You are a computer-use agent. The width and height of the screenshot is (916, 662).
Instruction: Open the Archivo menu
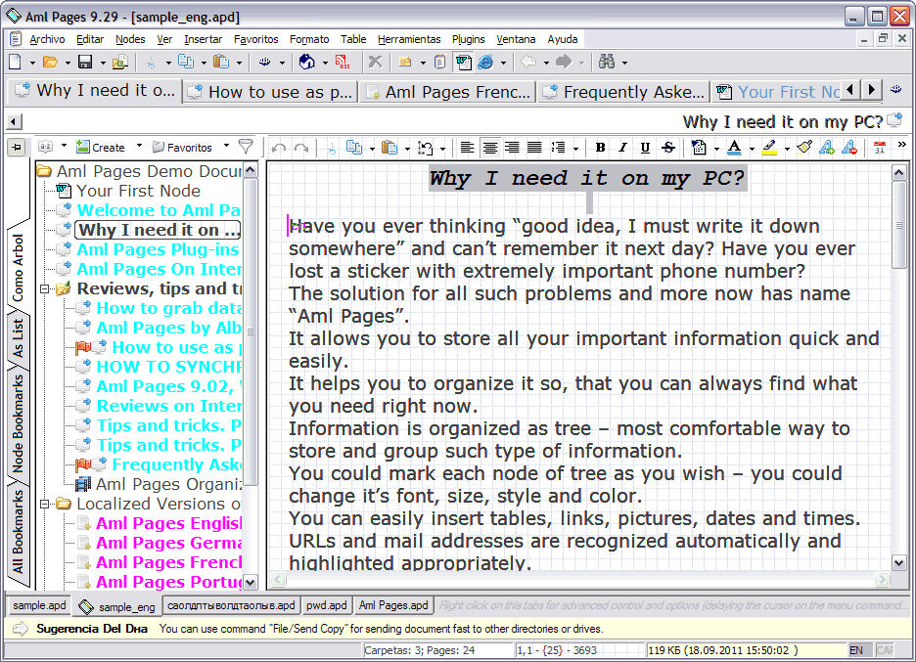coord(47,39)
